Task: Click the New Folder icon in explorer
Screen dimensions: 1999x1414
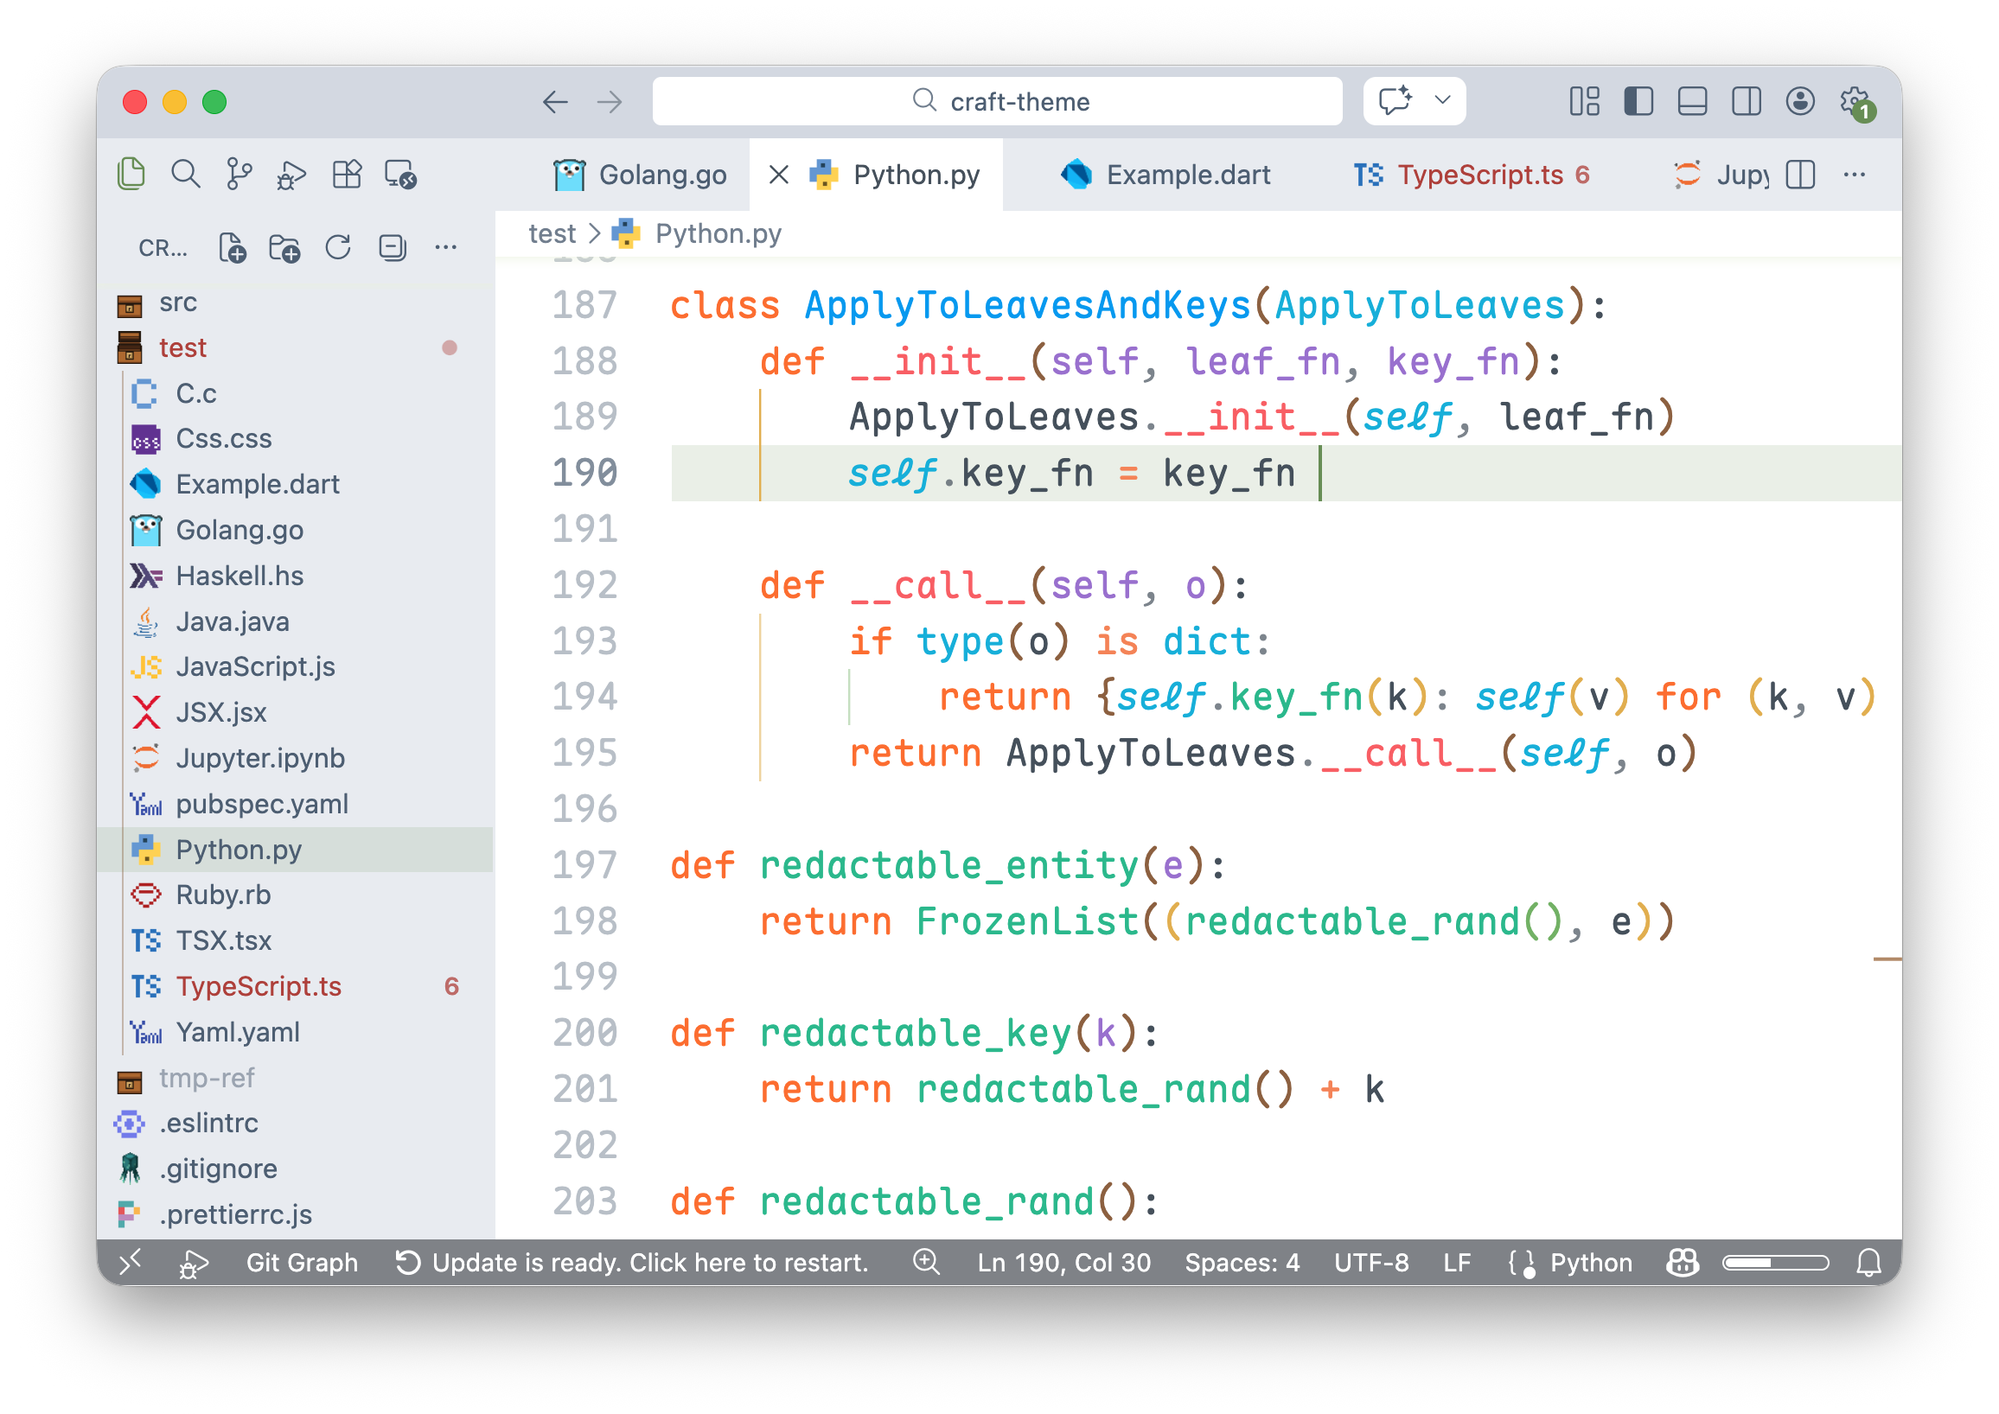Action: pyautogui.click(x=284, y=248)
